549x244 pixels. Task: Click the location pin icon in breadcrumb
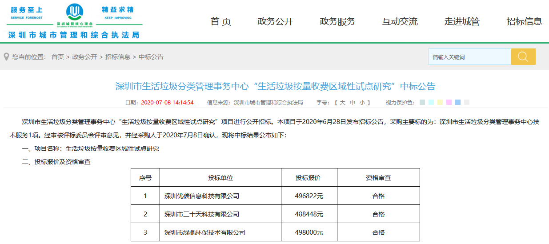[6, 57]
